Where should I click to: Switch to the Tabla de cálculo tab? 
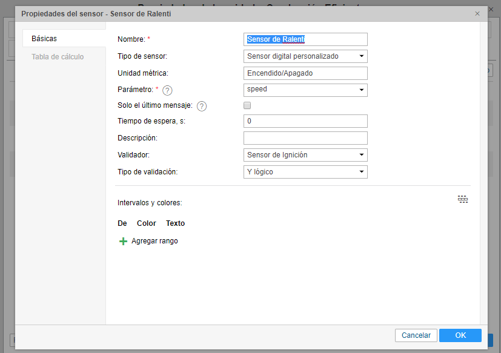tap(58, 57)
